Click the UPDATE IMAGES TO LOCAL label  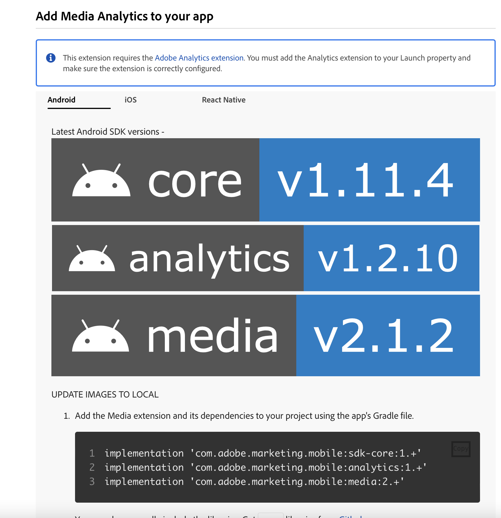(x=105, y=394)
